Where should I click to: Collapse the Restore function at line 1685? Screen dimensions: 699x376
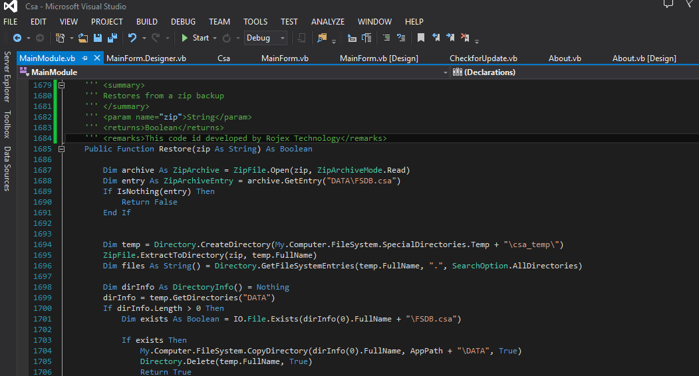[x=62, y=149]
